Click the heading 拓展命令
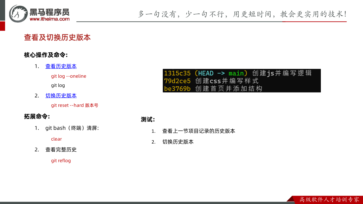The image size is (363, 204). coord(37,117)
